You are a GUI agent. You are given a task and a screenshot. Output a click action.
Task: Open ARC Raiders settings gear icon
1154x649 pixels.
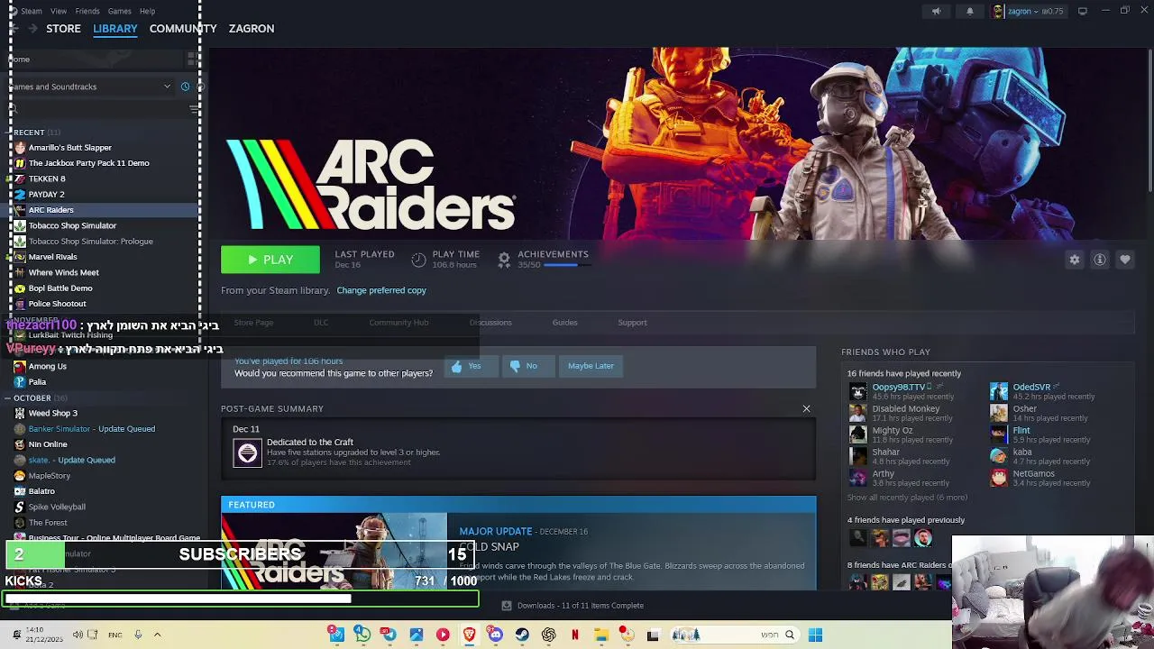[x=1075, y=260]
